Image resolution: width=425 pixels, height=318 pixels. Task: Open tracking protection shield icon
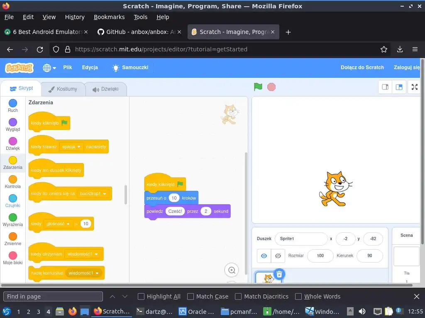coord(56,50)
